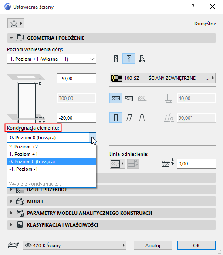Select 2. Poziom +2 from list
Screen dimensions: 223x255
coord(51,147)
